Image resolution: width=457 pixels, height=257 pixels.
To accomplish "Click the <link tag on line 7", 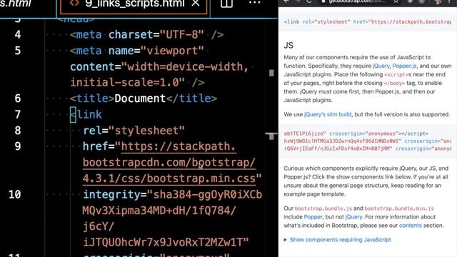I will point(86,114).
